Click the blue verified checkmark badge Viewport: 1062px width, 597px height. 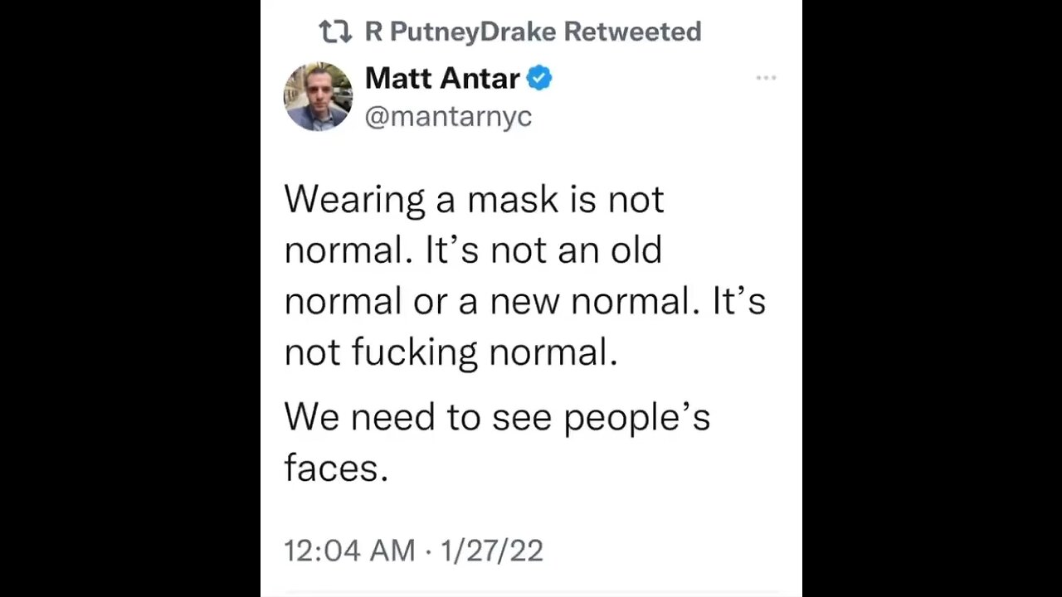pyautogui.click(x=540, y=79)
